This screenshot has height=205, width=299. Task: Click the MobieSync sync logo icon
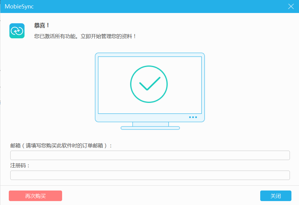coord(17,31)
